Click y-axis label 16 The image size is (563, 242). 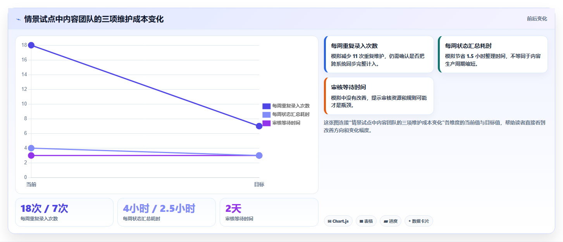[24, 60]
